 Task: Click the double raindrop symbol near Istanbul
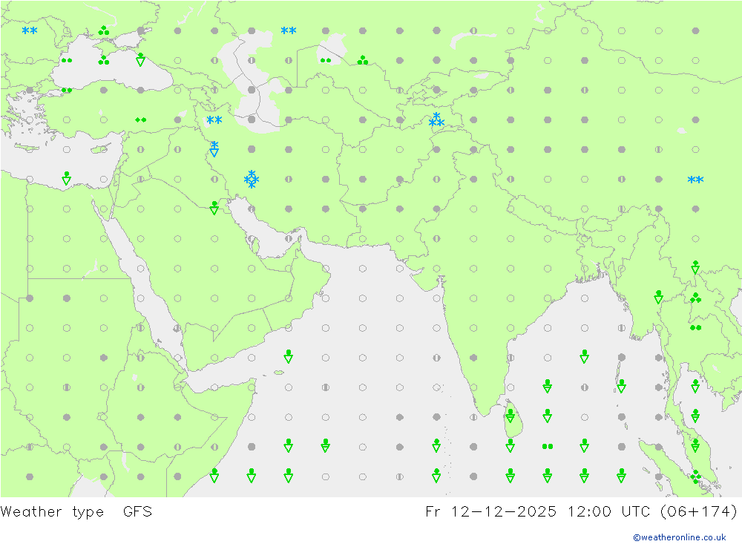pos(67,90)
